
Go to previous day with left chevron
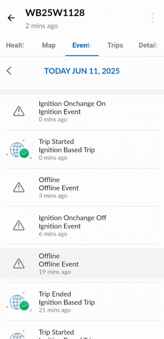coord(9,71)
